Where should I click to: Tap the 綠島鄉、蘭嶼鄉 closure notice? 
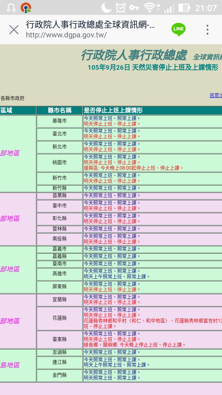point(135,345)
